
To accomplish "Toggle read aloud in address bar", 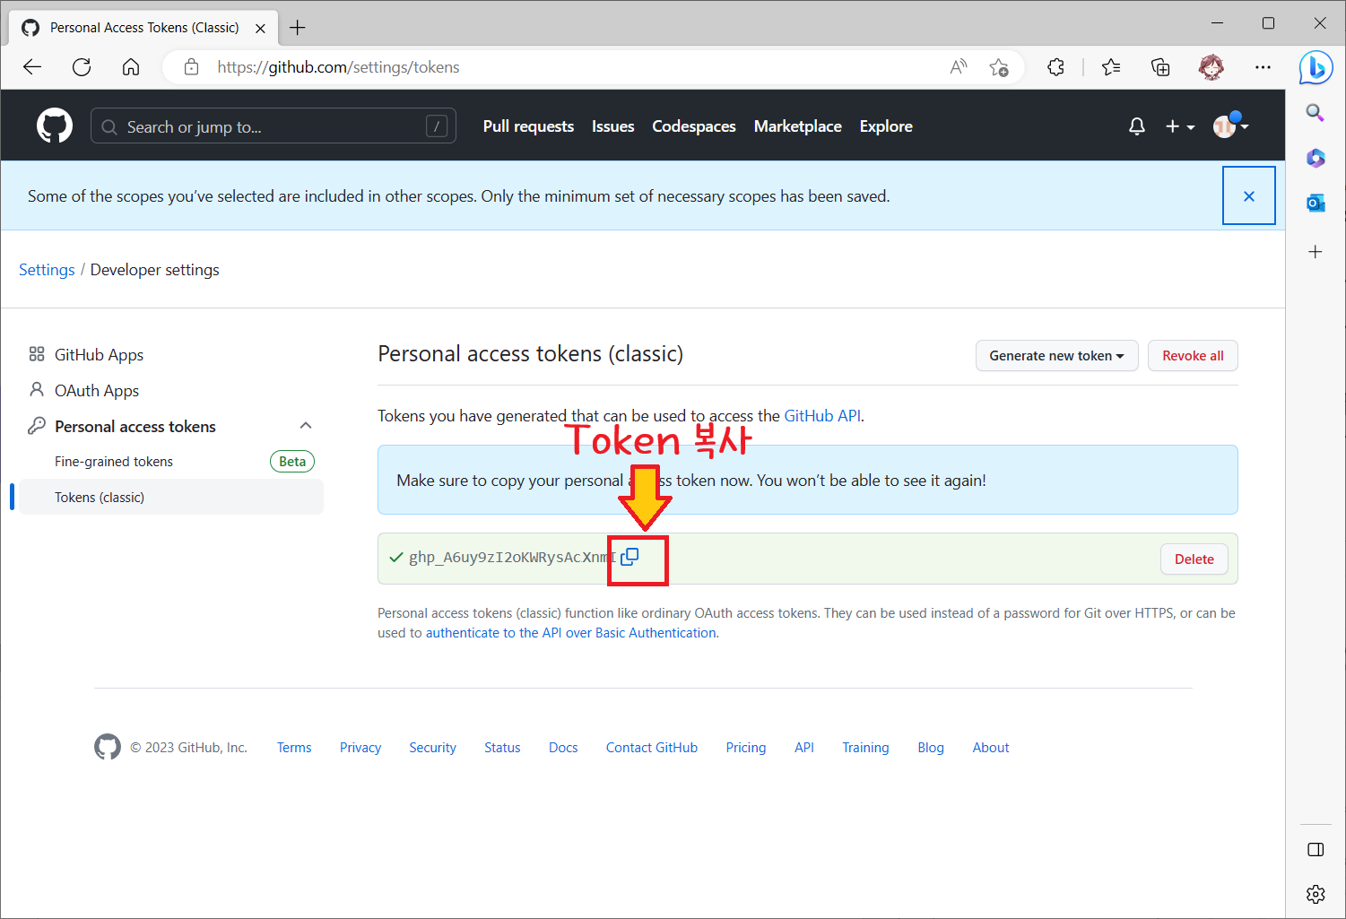I will pos(959,67).
